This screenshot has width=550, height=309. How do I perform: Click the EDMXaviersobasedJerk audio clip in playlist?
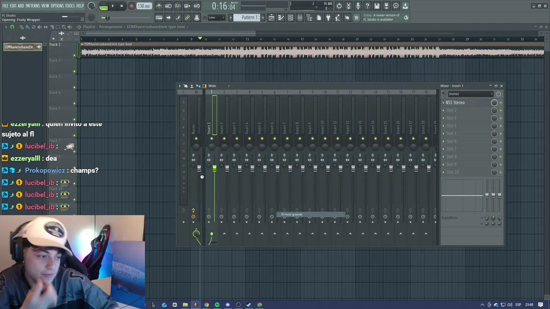(312, 50)
